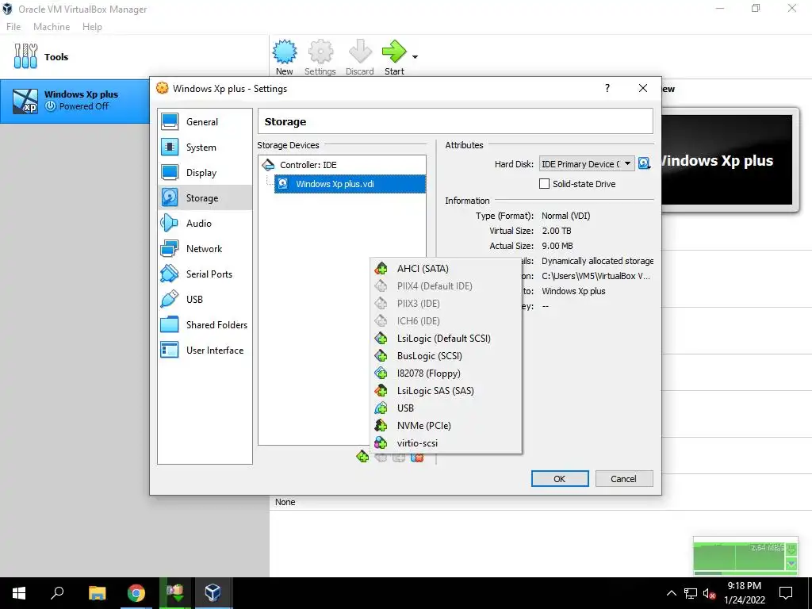Open Hard Disk slot dropdown
This screenshot has width=812, height=609.
point(587,163)
